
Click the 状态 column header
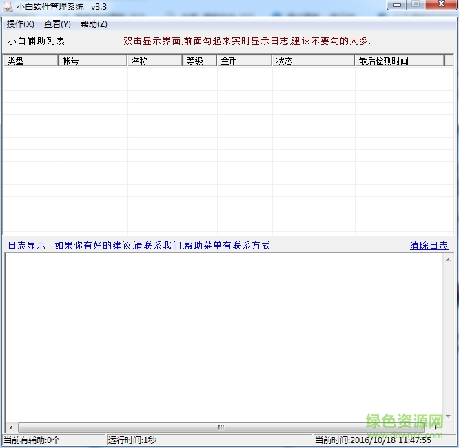pyautogui.click(x=313, y=61)
